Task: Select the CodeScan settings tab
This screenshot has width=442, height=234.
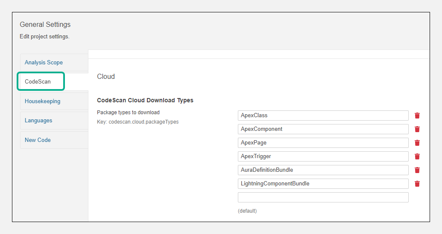Action: click(38, 81)
